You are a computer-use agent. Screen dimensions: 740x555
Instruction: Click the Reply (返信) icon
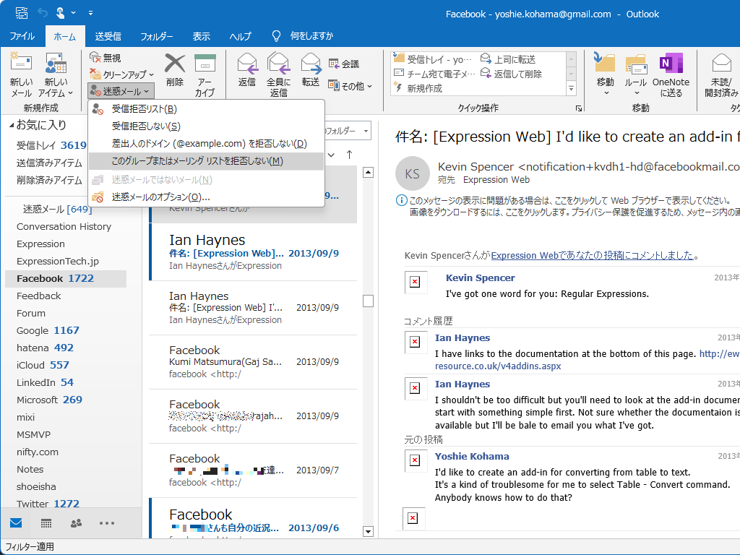click(x=247, y=64)
